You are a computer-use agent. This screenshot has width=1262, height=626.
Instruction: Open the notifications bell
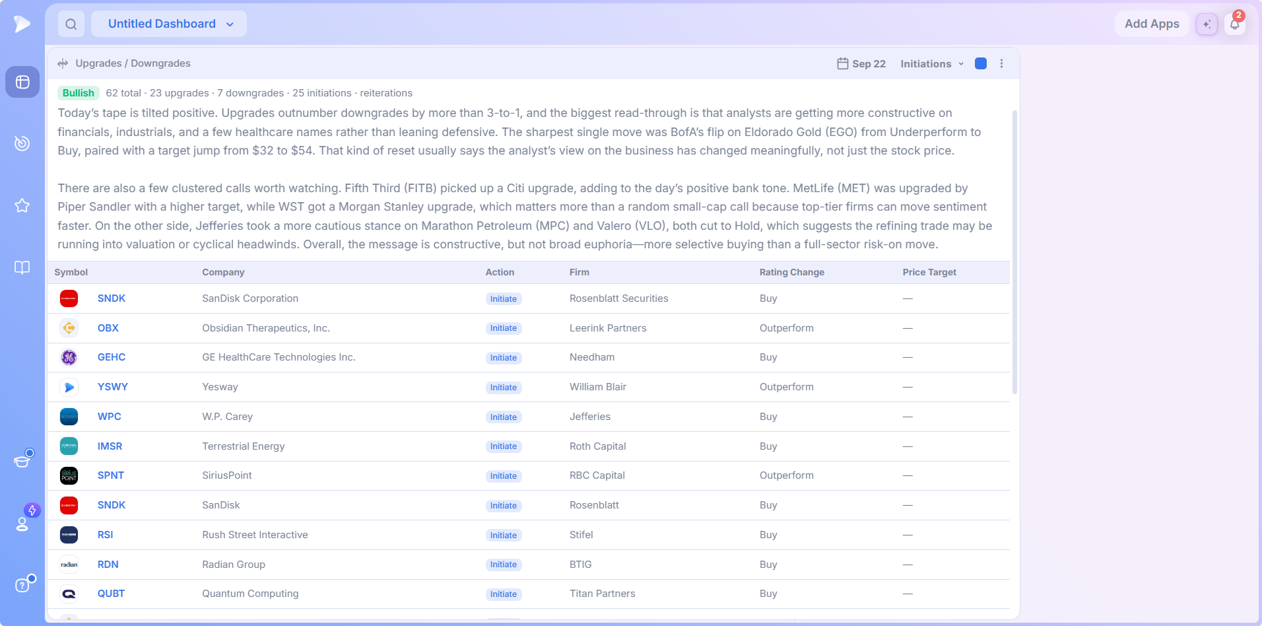1235,24
